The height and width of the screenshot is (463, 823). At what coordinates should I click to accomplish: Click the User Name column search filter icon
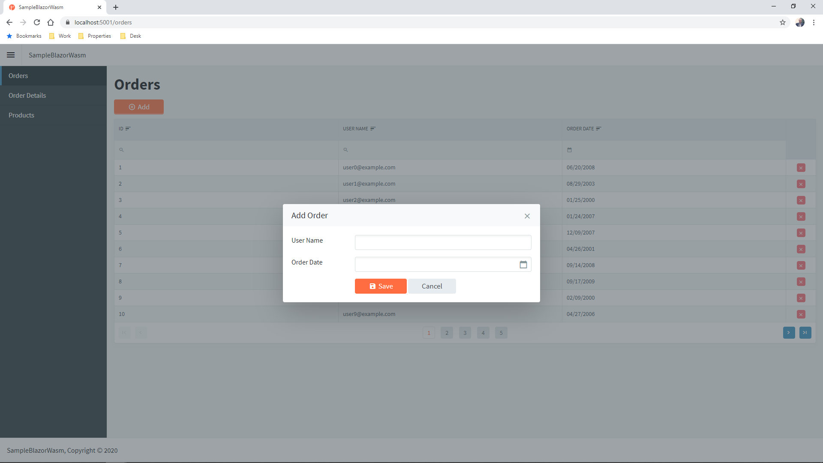(x=345, y=150)
